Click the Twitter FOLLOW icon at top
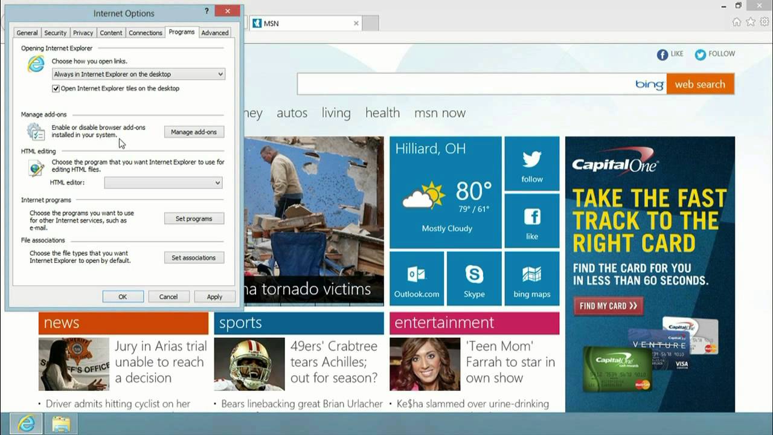This screenshot has height=435, width=773. pos(700,54)
